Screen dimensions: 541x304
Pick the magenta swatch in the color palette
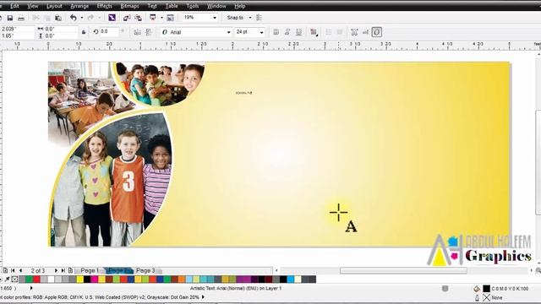(x=94, y=280)
